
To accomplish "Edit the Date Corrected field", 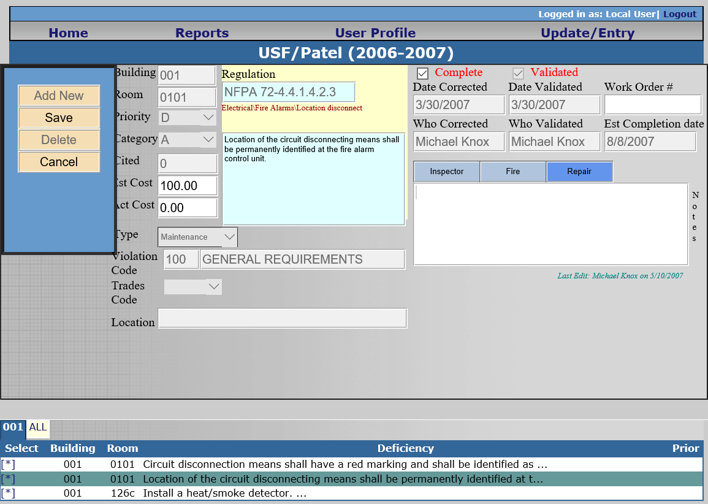I will tap(459, 105).
